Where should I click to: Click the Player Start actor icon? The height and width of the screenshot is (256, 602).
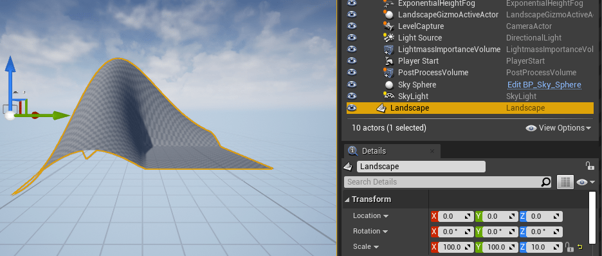point(389,61)
